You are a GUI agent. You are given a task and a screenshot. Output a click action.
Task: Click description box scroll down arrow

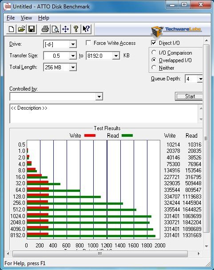click(x=201, y=119)
